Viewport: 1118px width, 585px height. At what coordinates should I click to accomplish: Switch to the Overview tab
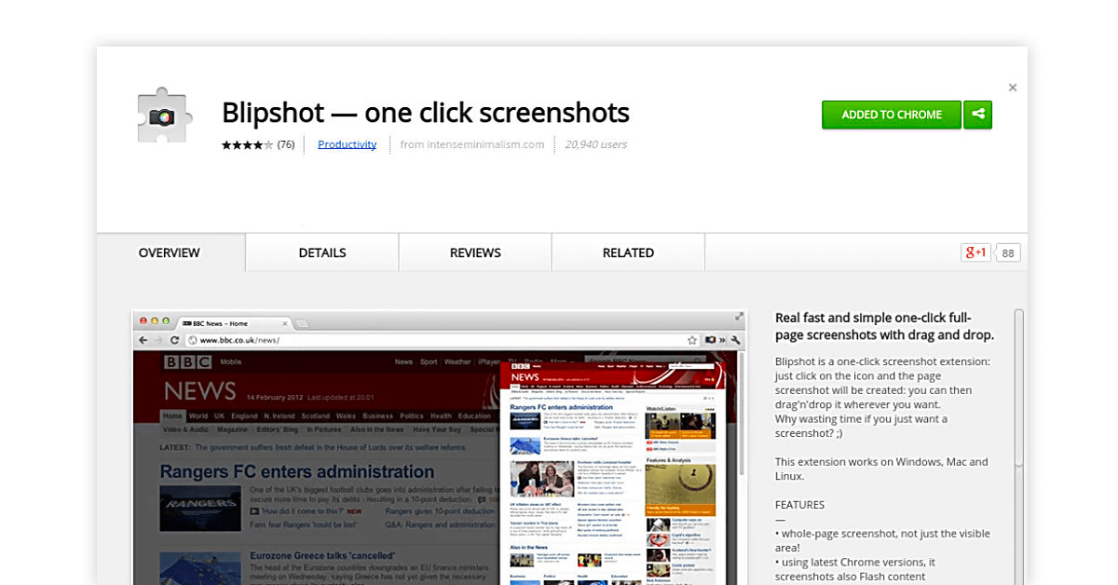click(x=170, y=252)
